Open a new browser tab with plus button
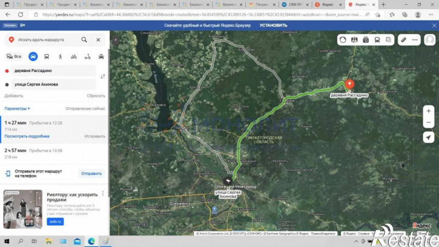This screenshot has height=247, width=439. (383, 4)
